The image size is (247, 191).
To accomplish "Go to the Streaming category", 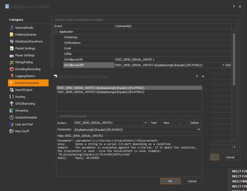I will (x=28, y=111).
